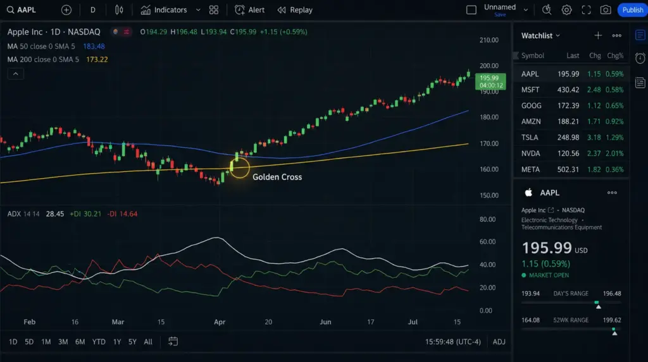Screen dimensions: 648x362
Task: Set chart range to 1Y
Action: click(x=117, y=342)
